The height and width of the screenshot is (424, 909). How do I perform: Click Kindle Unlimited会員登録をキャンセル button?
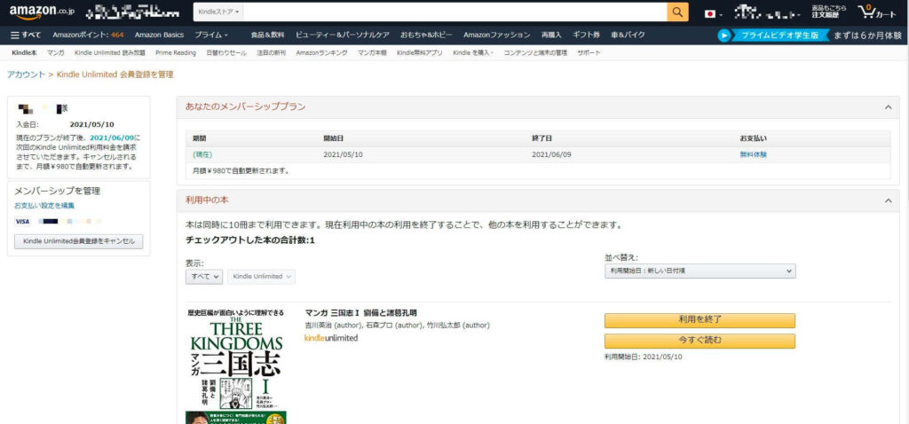pyautogui.click(x=79, y=241)
